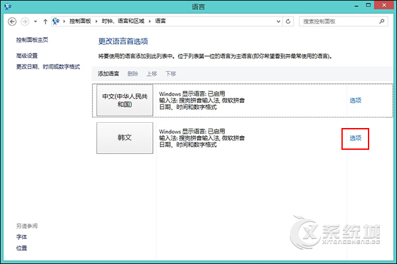This screenshot has width=397, height=264.
Task: Click 下移 to move the language down
Action: coord(171,74)
